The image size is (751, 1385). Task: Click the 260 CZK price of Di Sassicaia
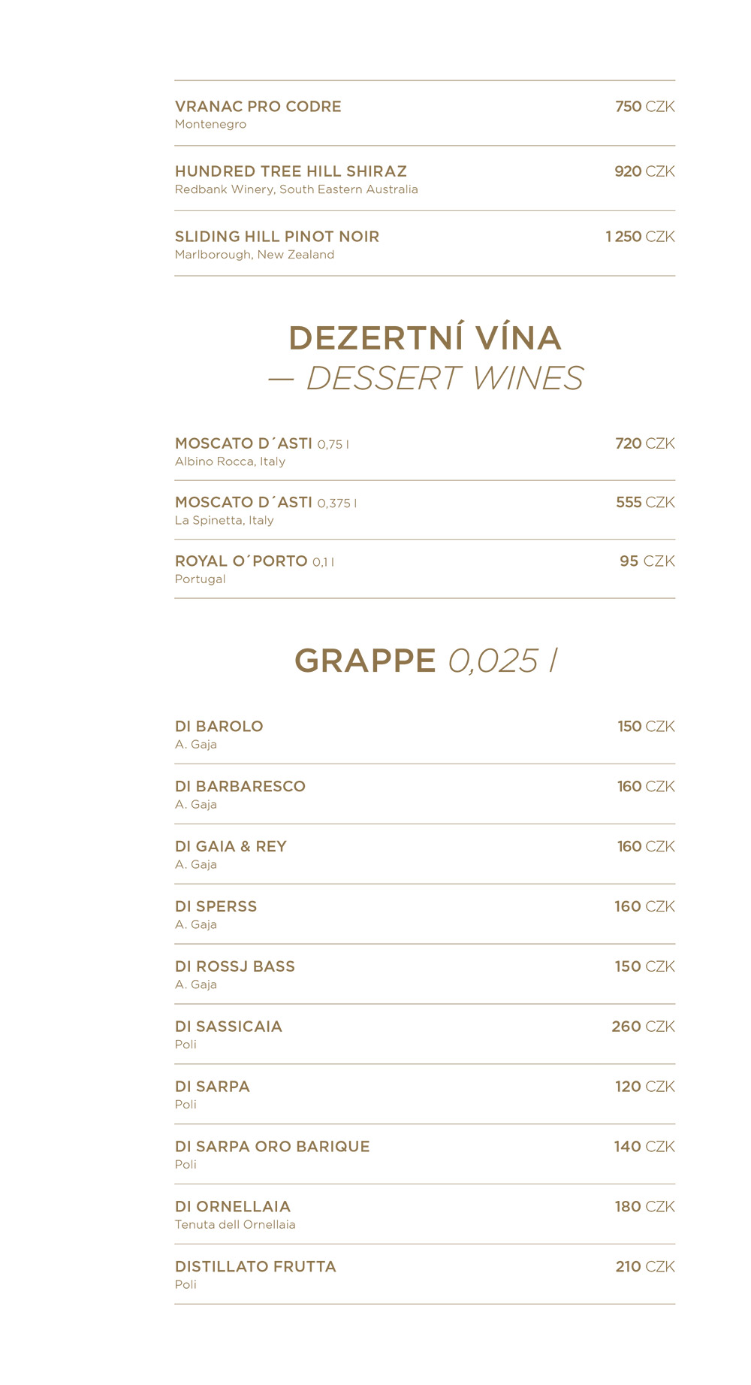644,1027
